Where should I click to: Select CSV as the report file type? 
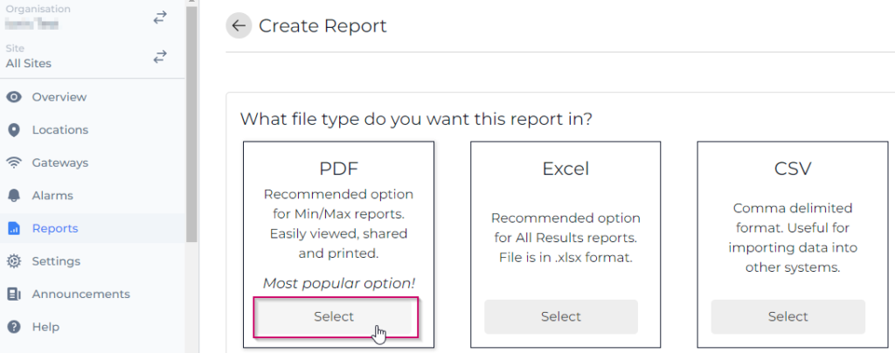tap(787, 316)
